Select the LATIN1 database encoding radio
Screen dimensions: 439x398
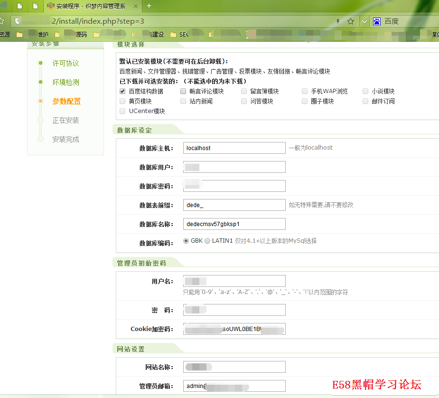point(207,241)
